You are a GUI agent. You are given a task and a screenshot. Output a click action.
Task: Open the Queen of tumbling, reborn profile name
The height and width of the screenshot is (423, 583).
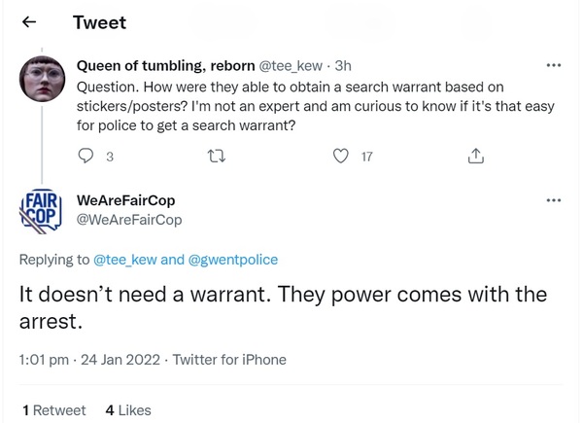point(164,66)
